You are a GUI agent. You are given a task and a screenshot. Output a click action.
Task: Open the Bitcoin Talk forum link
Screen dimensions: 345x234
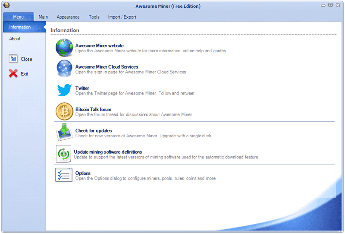tap(93, 110)
